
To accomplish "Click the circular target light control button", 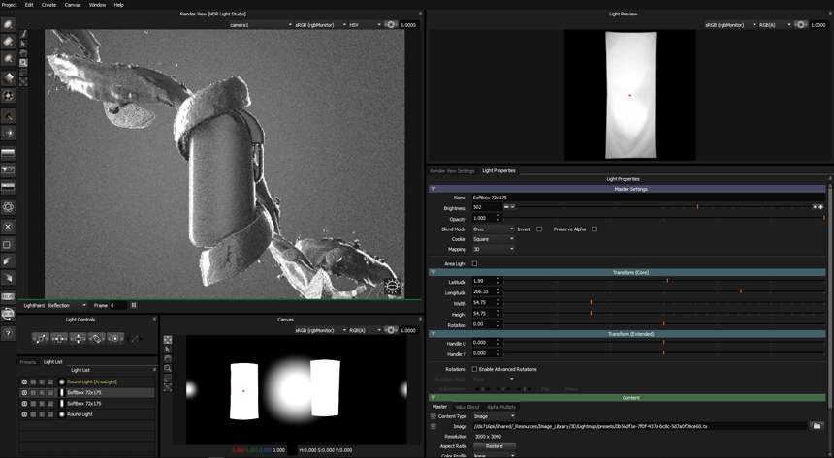I will (x=114, y=339).
